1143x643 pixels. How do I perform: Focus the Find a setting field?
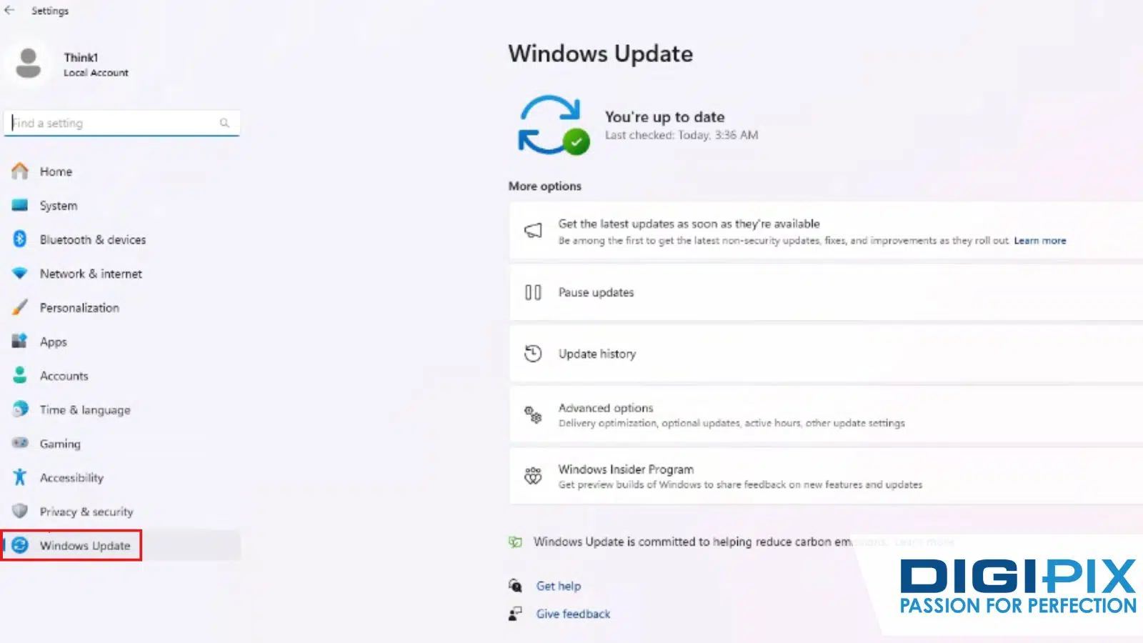pos(122,123)
